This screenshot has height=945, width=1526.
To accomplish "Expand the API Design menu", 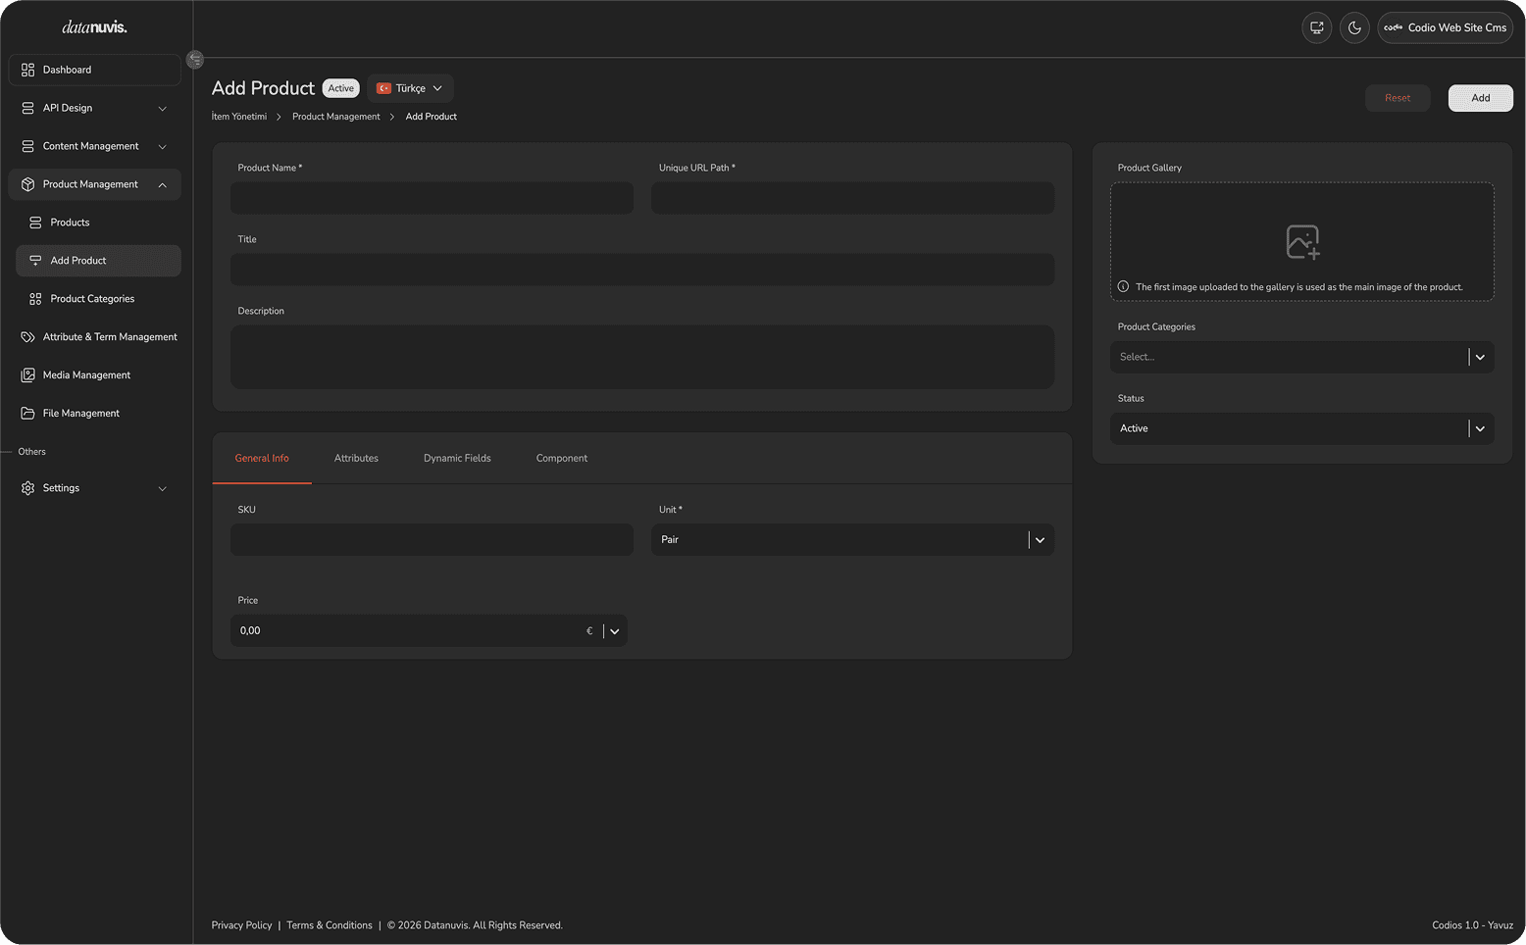I will (x=95, y=108).
